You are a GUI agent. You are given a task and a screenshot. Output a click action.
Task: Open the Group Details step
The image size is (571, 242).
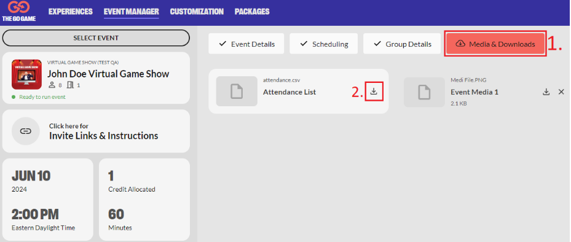point(402,44)
